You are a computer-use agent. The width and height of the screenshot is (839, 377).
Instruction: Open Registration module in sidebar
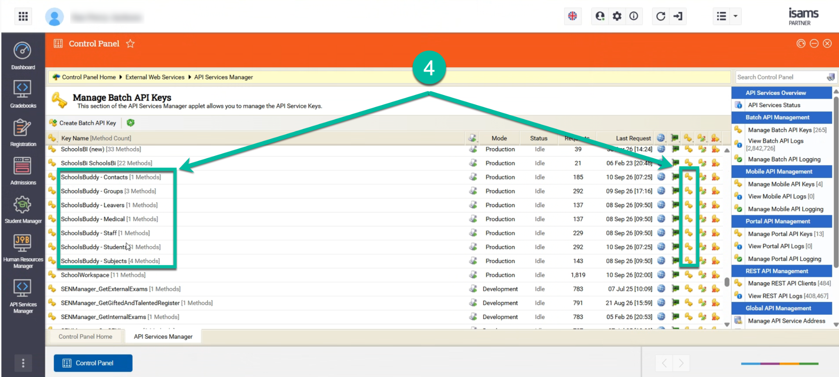[x=23, y=133]
